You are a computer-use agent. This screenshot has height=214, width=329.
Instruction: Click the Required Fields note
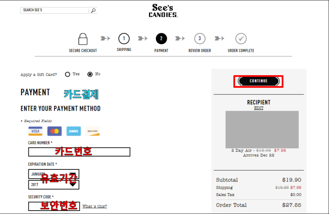click(38, 121)
